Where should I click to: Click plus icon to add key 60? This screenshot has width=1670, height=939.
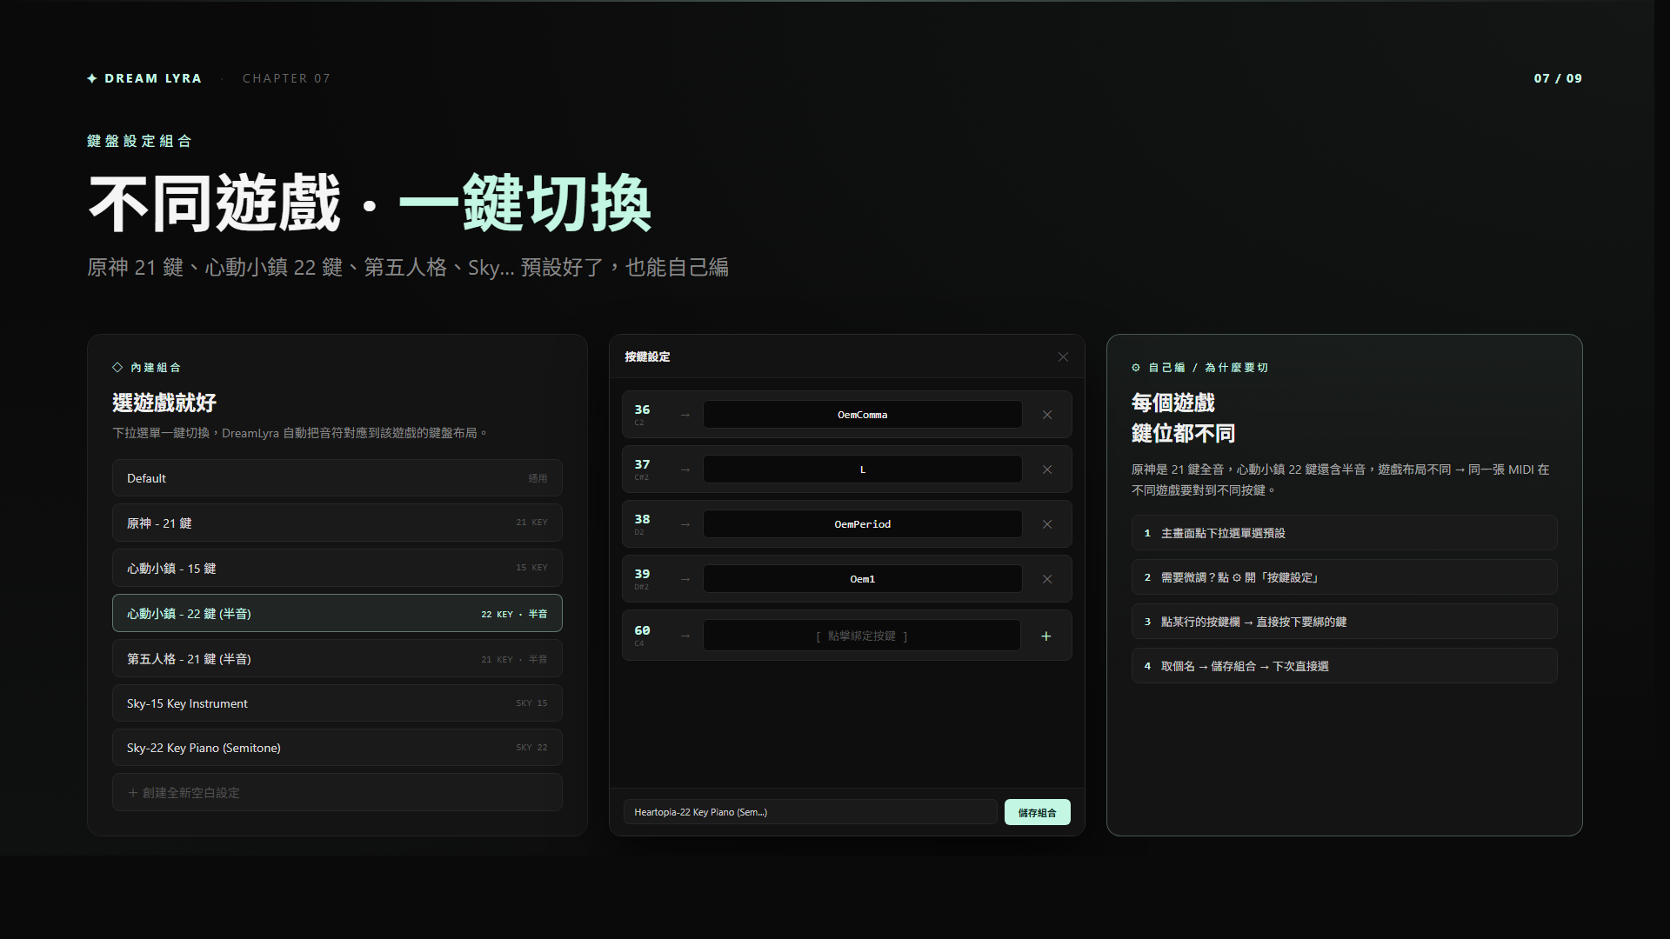click(1046, 636)
